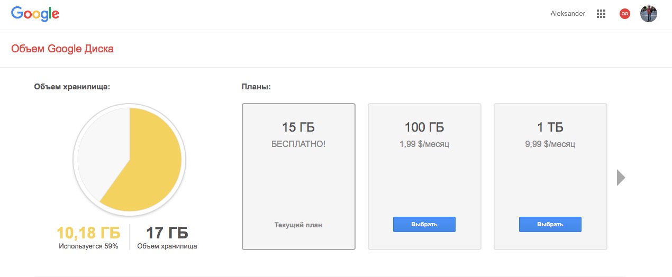The width and height of the screenshot is (672, 277).
Task: Click the Aleksander account name
Action: click(568, 14)
